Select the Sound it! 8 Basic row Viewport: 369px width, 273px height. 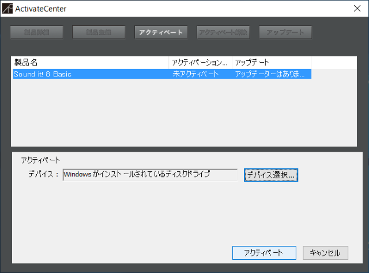point(162,74)
